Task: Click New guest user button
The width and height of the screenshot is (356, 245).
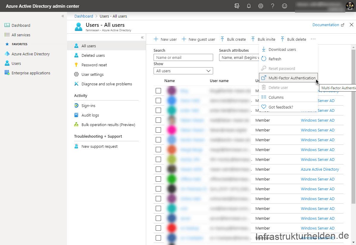Action: [198, 39]
